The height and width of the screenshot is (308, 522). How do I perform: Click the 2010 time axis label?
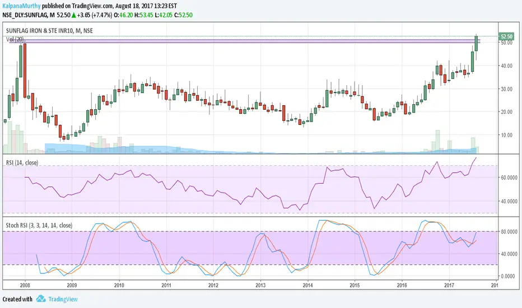(x=119, y=285)
